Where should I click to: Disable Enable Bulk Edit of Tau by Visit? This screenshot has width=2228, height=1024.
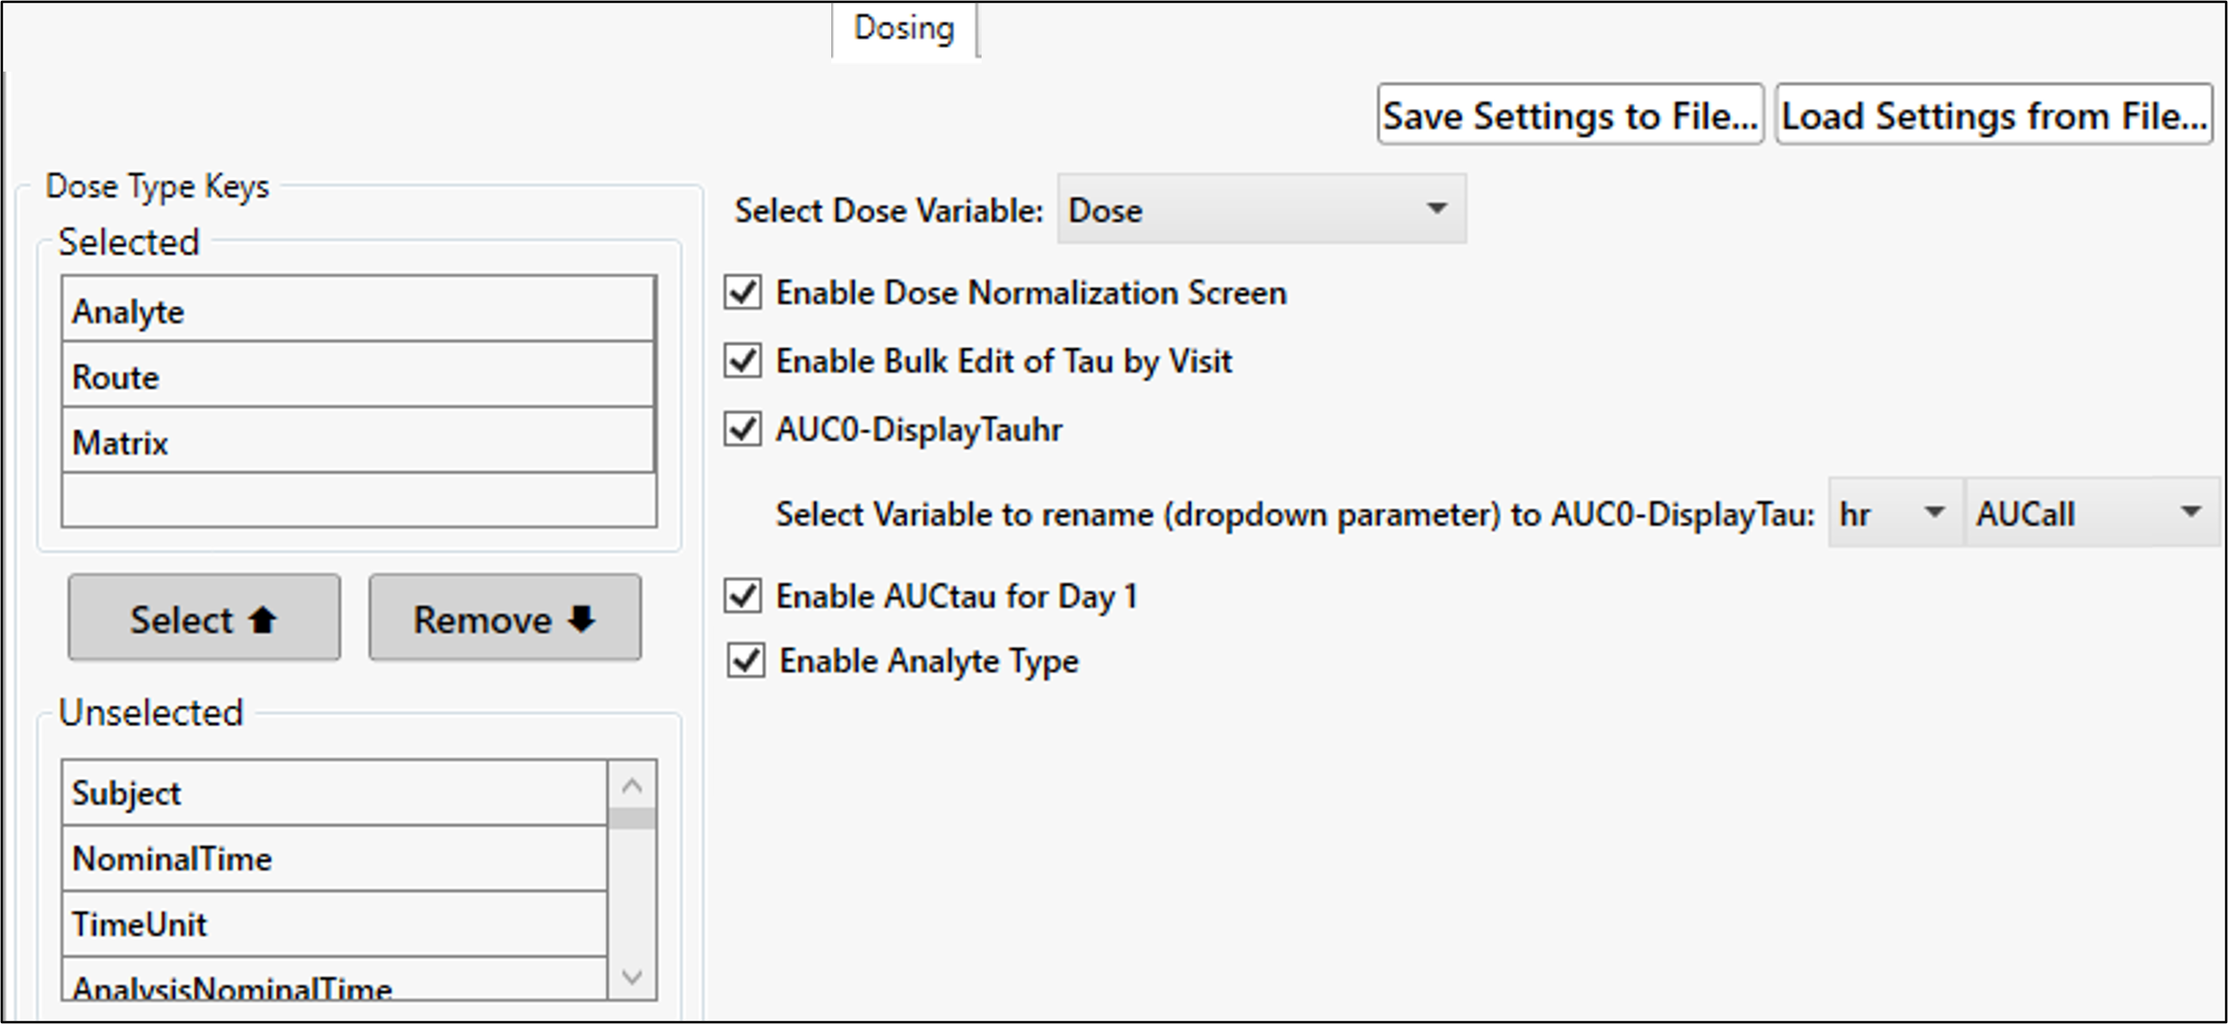741,360
